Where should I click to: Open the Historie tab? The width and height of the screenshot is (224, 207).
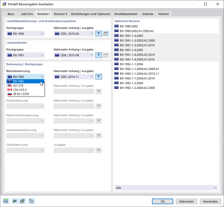164,14
